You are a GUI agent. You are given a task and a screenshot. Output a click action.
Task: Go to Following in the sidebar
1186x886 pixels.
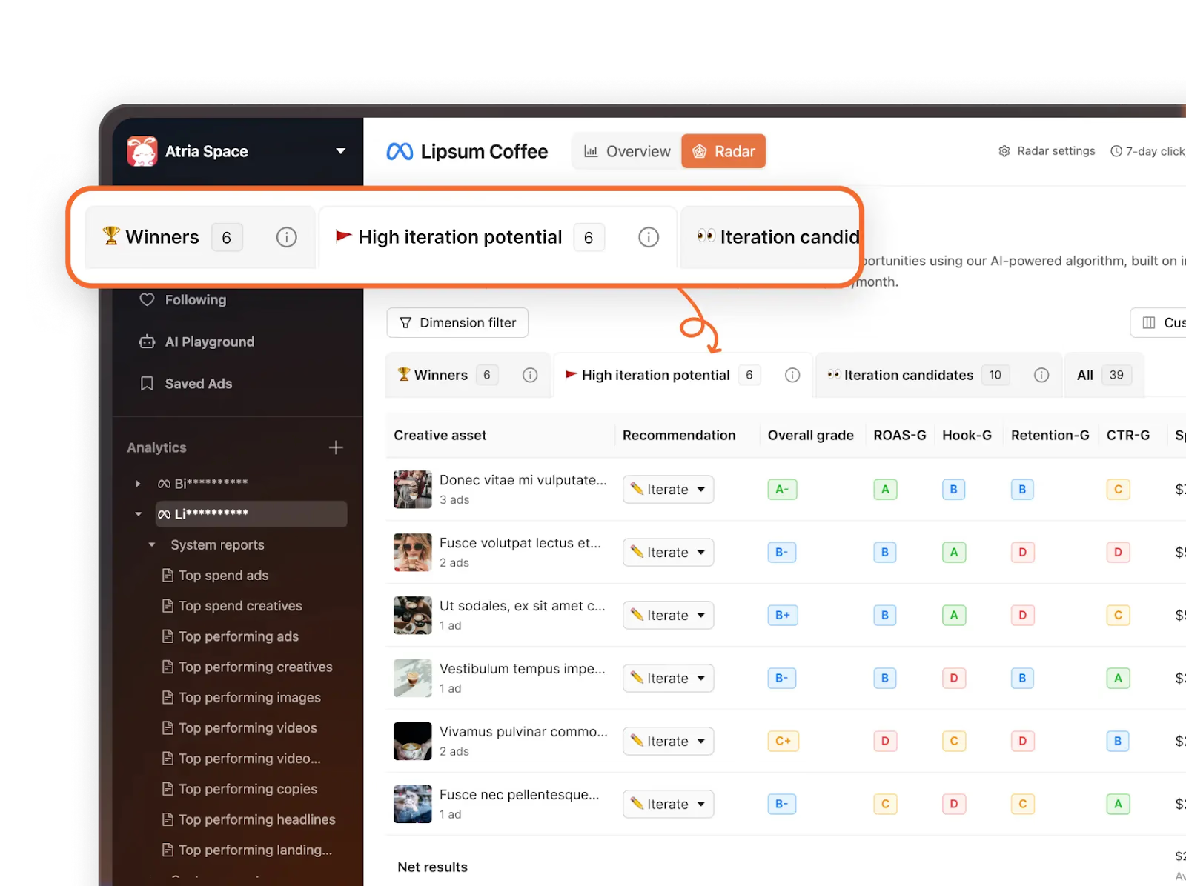click(x=195, y=300)
